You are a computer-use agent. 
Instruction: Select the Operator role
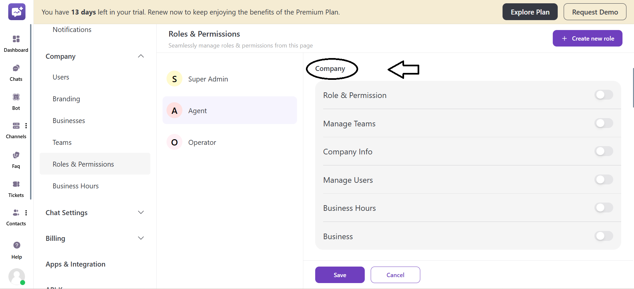click(x=202, y=142)
